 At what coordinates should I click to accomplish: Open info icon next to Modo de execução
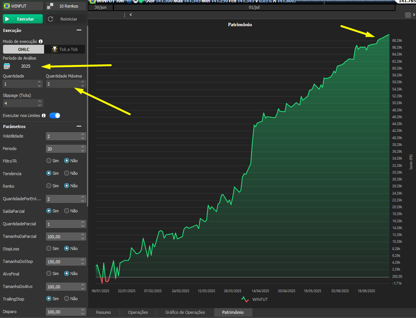click(x=41, y=41)
